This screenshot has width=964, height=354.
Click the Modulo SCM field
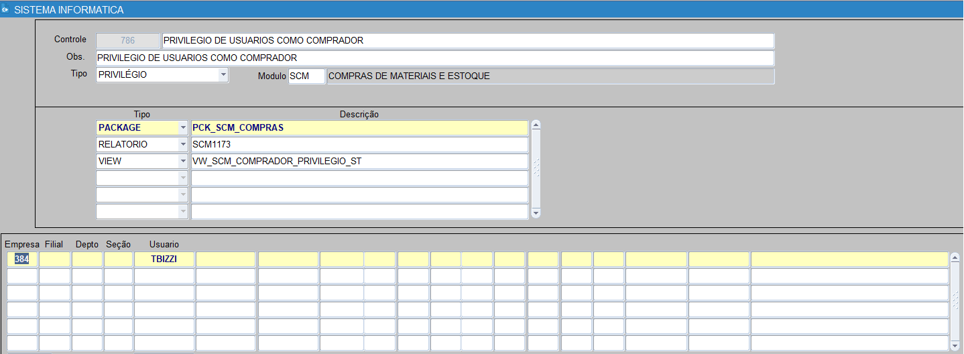click(x=307, y=76)
